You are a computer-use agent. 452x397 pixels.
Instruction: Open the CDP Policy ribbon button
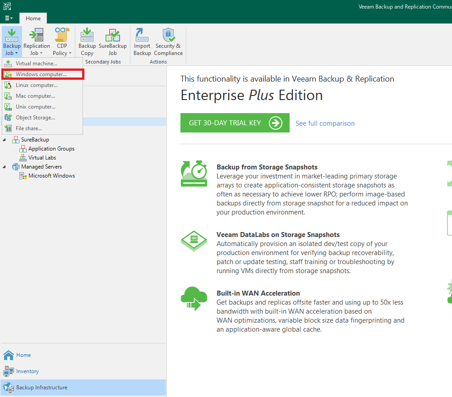point(62,42)
